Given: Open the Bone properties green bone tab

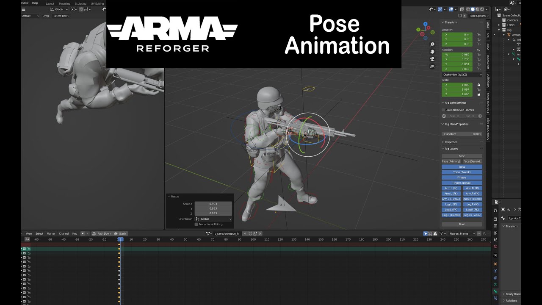Looking at the screenshot, I should pyautogui.click(x=495, y=291).
